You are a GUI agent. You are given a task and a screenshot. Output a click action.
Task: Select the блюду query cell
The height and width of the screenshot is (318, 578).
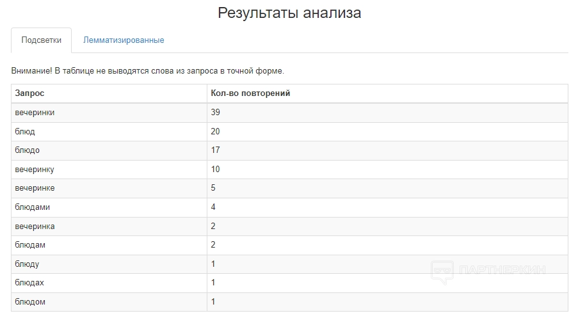click(28, 264)
